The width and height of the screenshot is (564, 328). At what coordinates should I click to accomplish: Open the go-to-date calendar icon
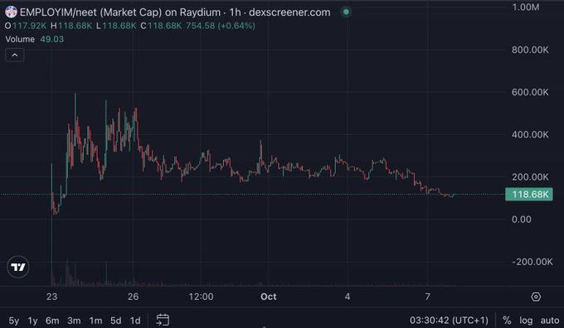coord(163,320)
